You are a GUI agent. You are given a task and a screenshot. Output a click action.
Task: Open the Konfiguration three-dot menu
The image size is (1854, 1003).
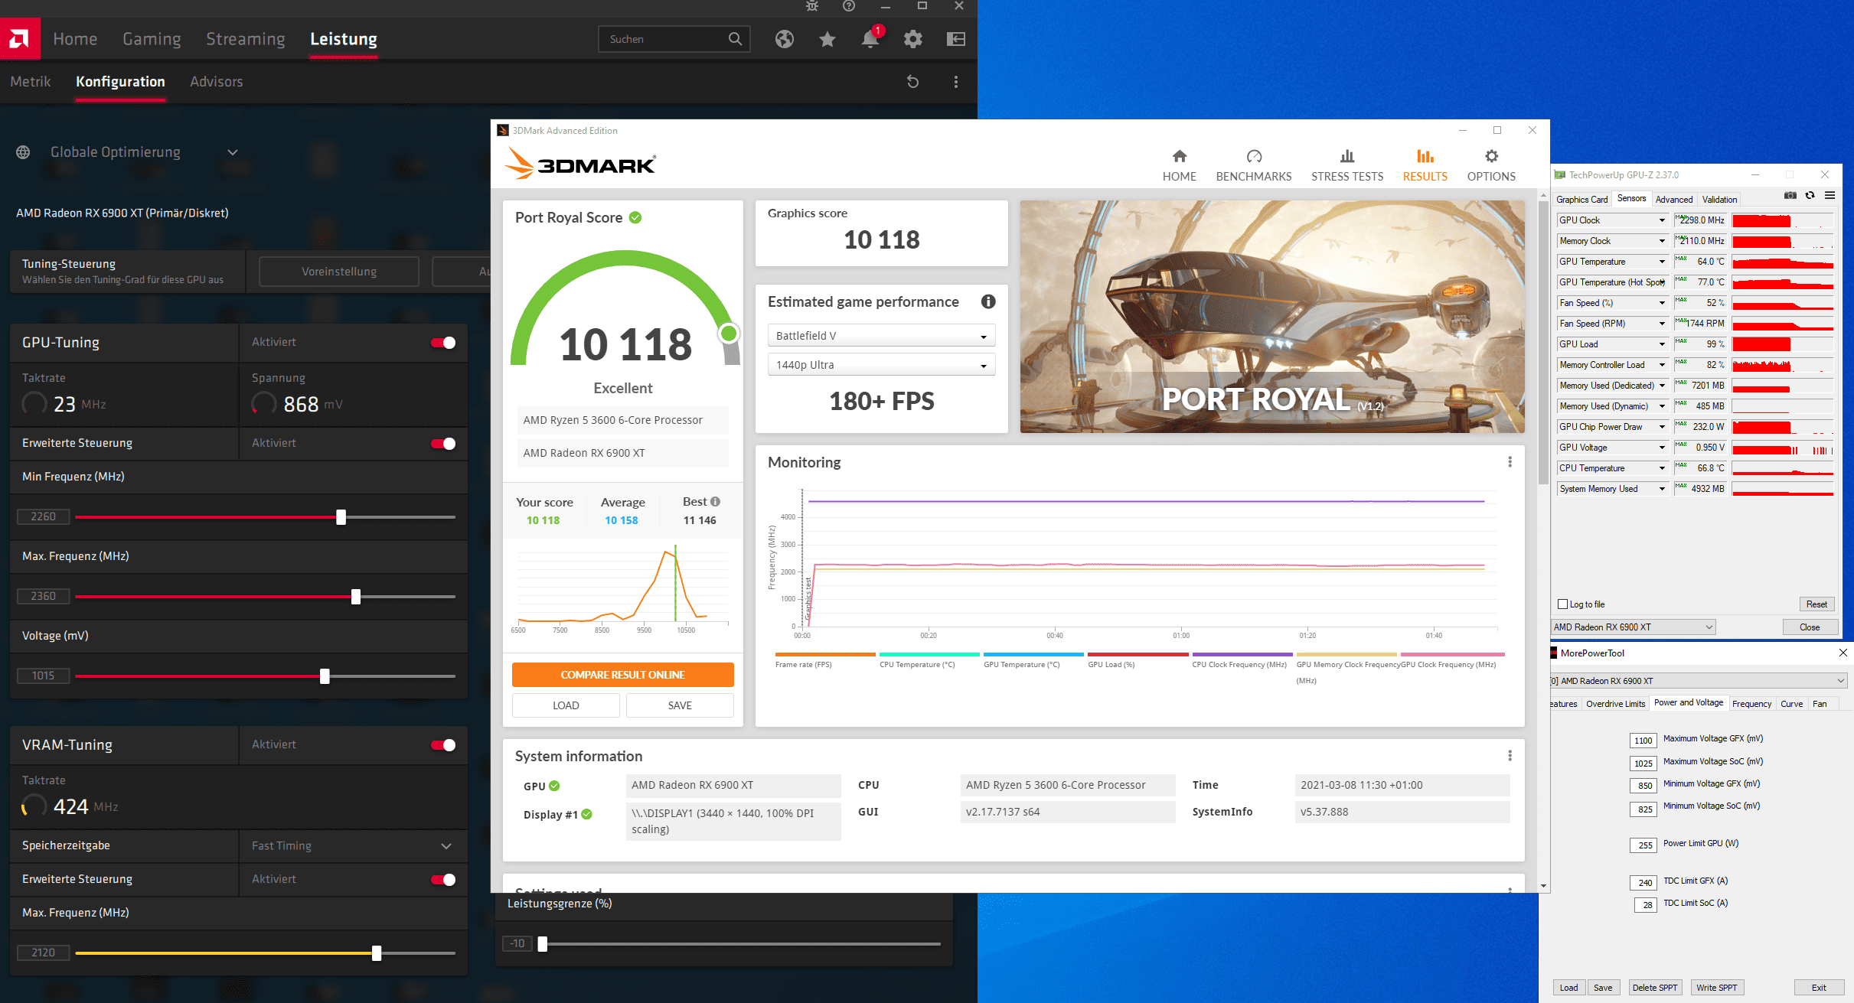pos(956,82)
